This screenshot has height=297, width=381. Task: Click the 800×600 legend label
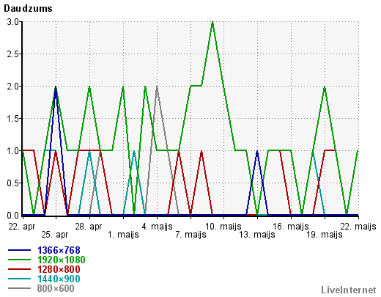pos(56,288)
